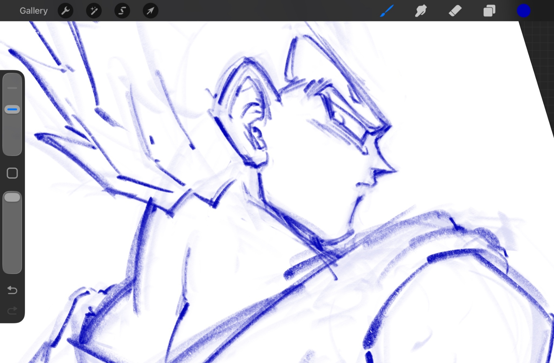Open the Layers panel
Screen dimensions: 554x363
[x=489, y=11]
